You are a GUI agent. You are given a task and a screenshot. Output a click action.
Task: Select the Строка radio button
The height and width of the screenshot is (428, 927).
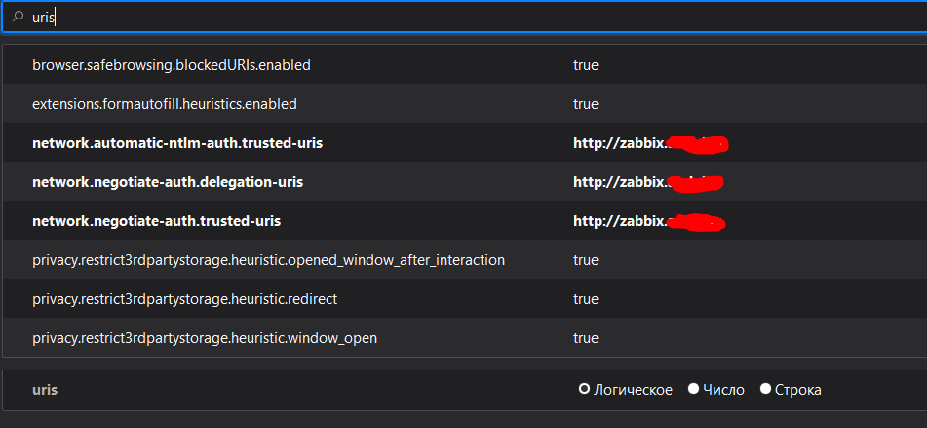point(765,390)
